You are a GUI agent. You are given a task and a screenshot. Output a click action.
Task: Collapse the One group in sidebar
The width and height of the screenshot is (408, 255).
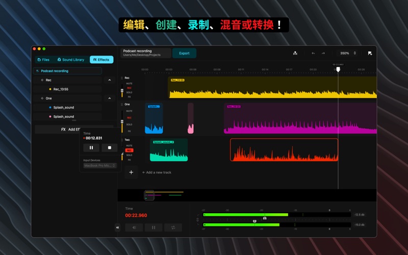click(x=109, y=98)
